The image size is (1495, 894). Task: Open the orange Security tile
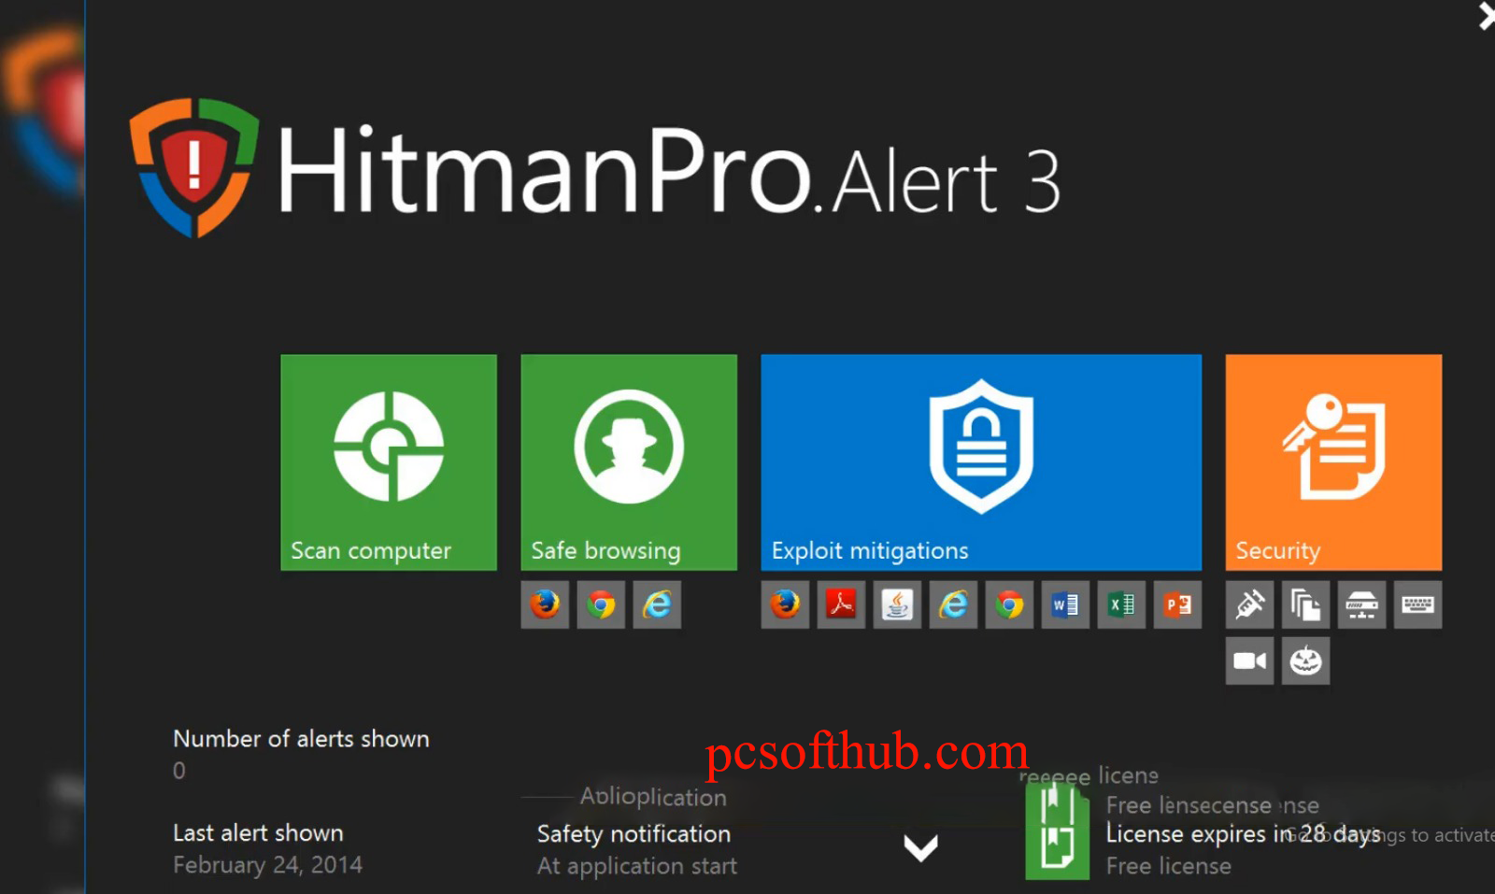[1333, 462]
